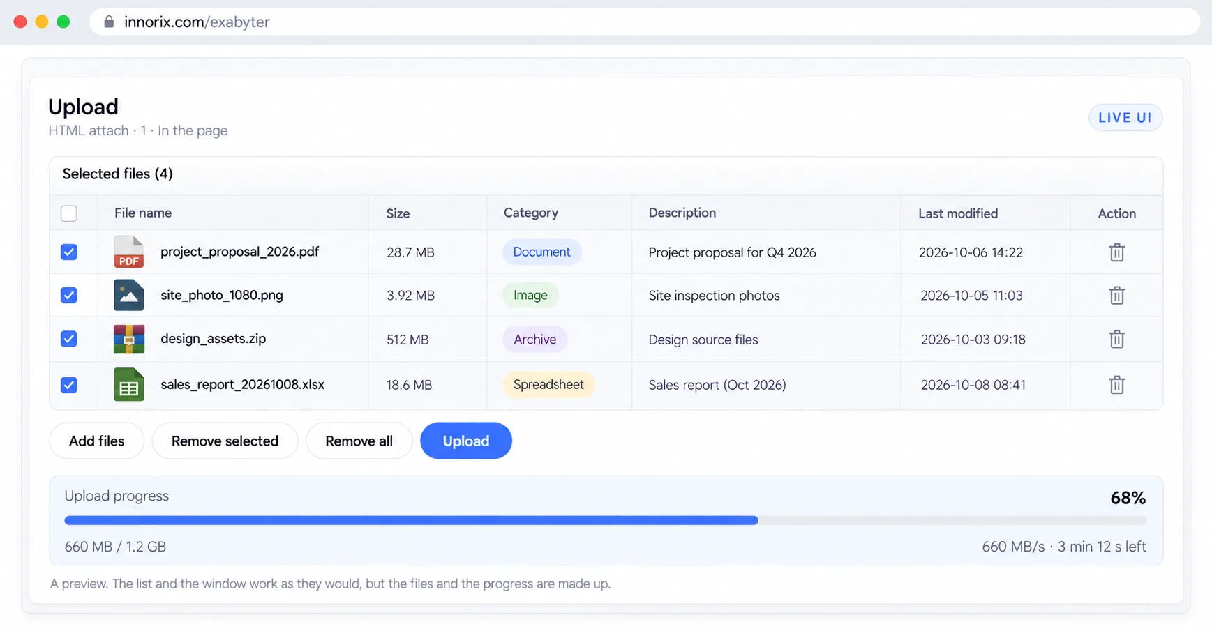Click the Image category tag
Viewport: 1212px width, 631px height.
point(530,295)
